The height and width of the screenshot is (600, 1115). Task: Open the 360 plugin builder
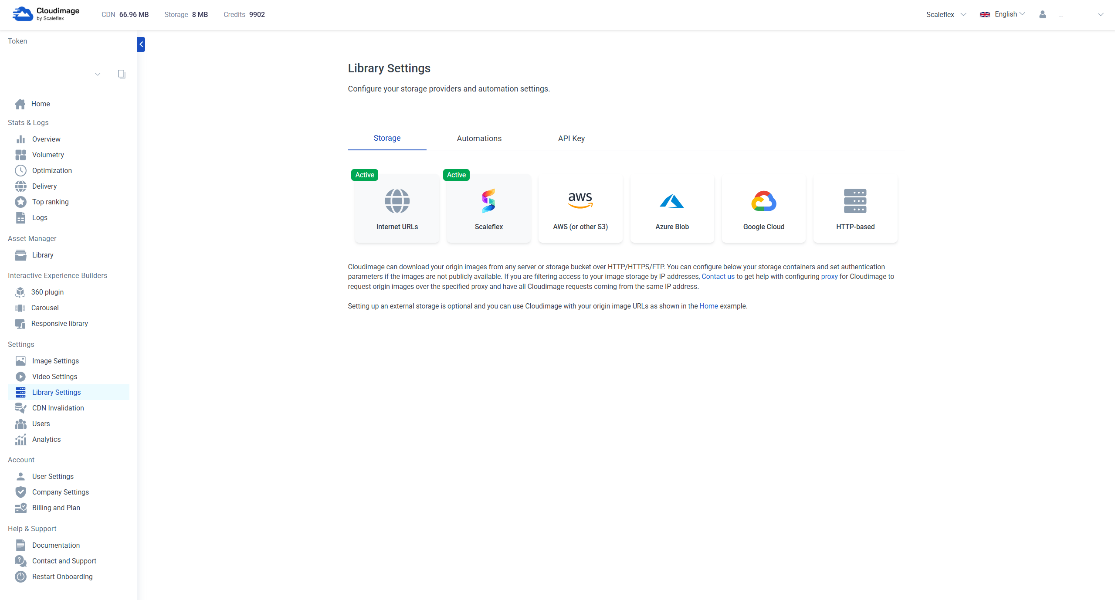click(47, 292)
